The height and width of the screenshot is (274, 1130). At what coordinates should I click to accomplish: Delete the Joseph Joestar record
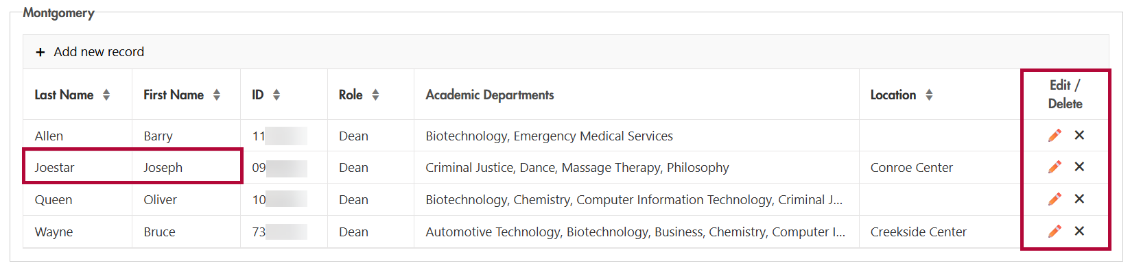tap(1079, 167)
